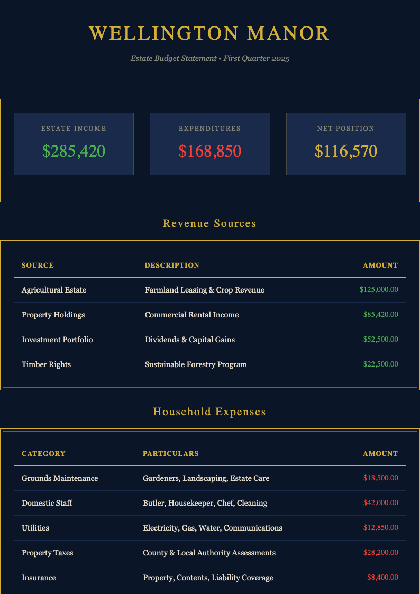420x594 pixels.
Task: Select the Utilities row label
Action: click(x=35, y=528)
